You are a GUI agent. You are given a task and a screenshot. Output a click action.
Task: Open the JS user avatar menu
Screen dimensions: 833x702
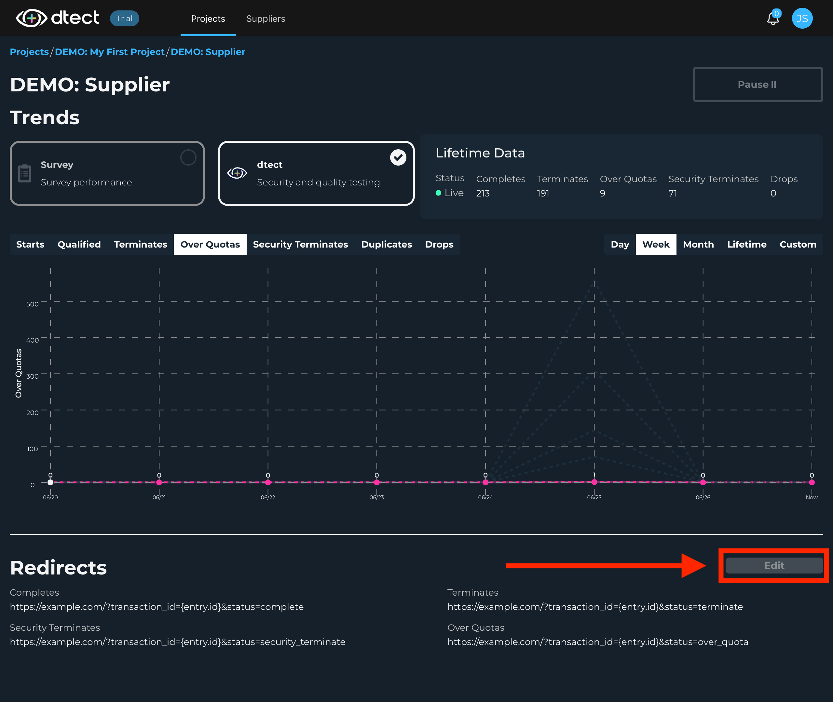tap(802, 18)
